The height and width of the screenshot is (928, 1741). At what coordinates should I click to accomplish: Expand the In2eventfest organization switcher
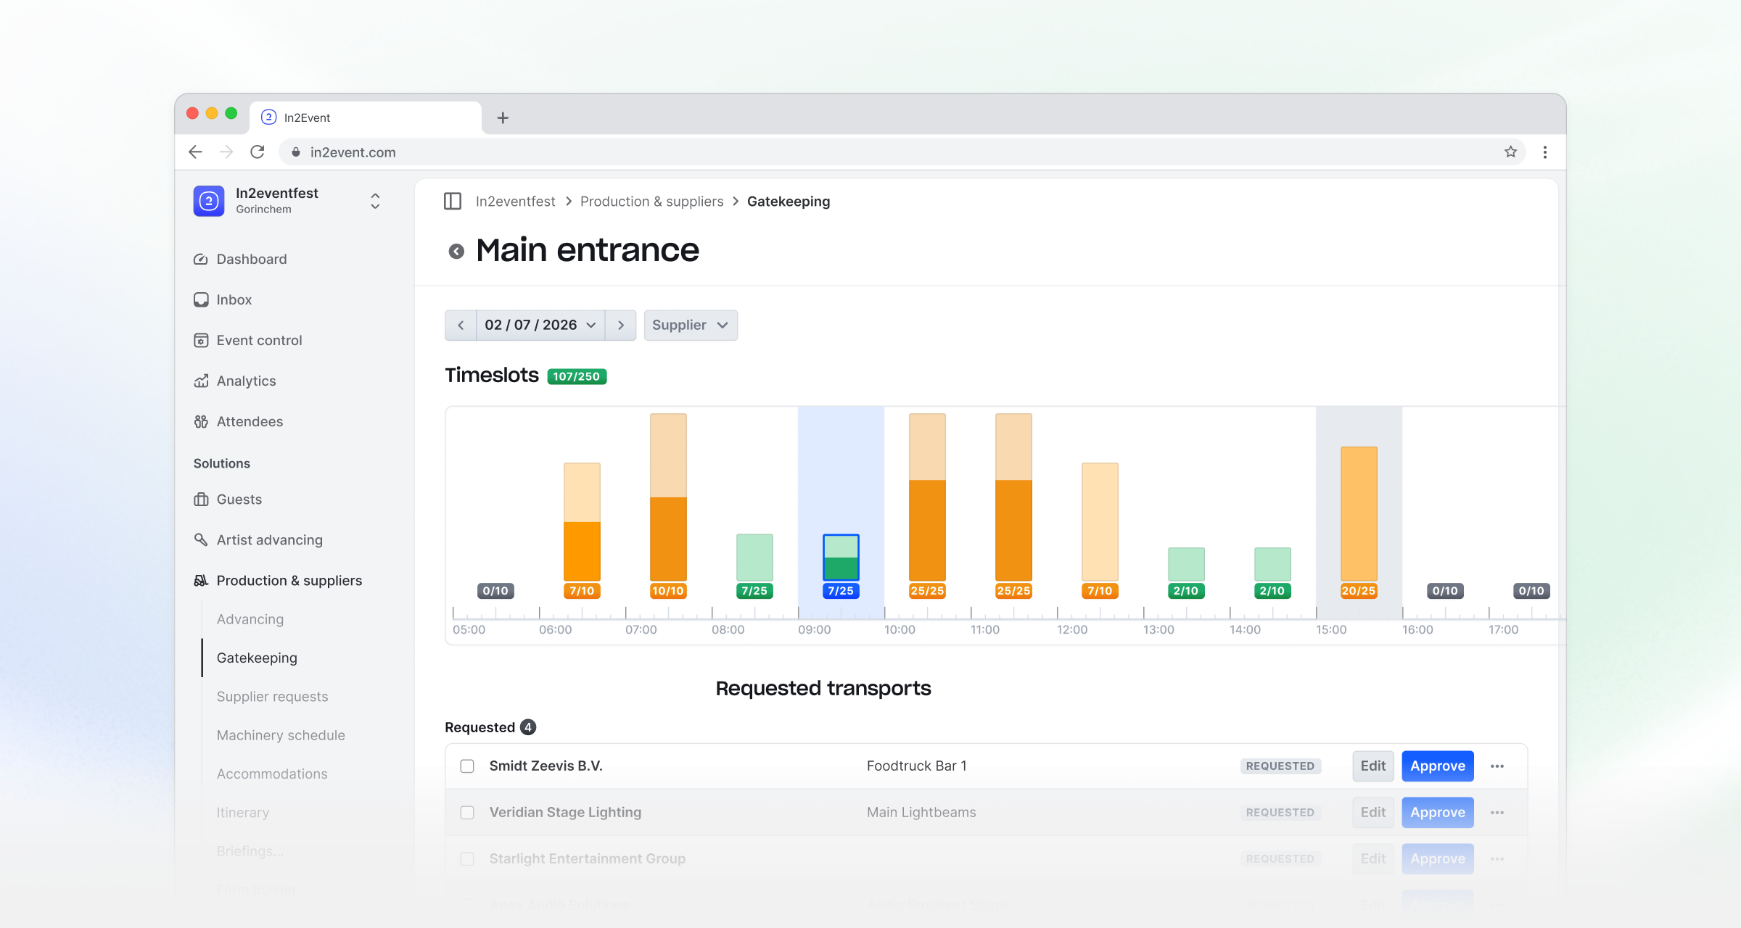375,201
